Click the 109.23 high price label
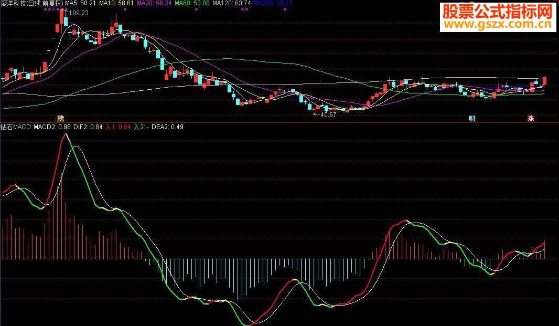Image resolution: width=559 pixels, height=326 pixels. [79, 13]
